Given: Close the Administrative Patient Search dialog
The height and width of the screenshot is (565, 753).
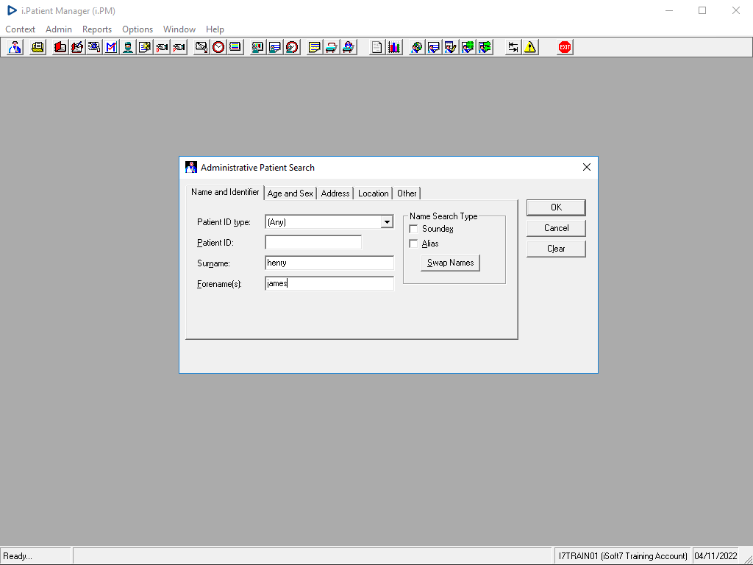Looking at the screenshot, I should coord(586,167).
